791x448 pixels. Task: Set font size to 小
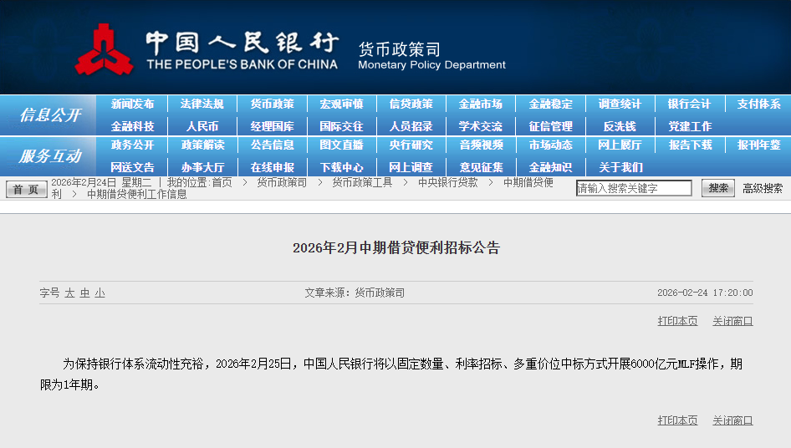[x=100, y=293]
